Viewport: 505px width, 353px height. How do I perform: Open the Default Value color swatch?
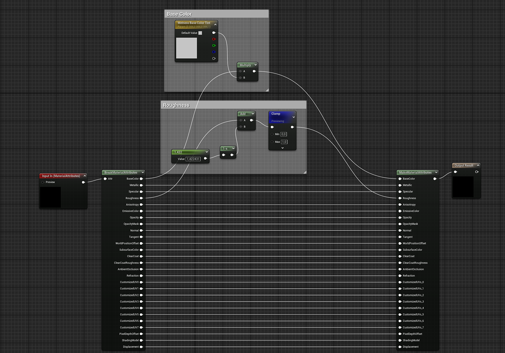coord(200,33)
